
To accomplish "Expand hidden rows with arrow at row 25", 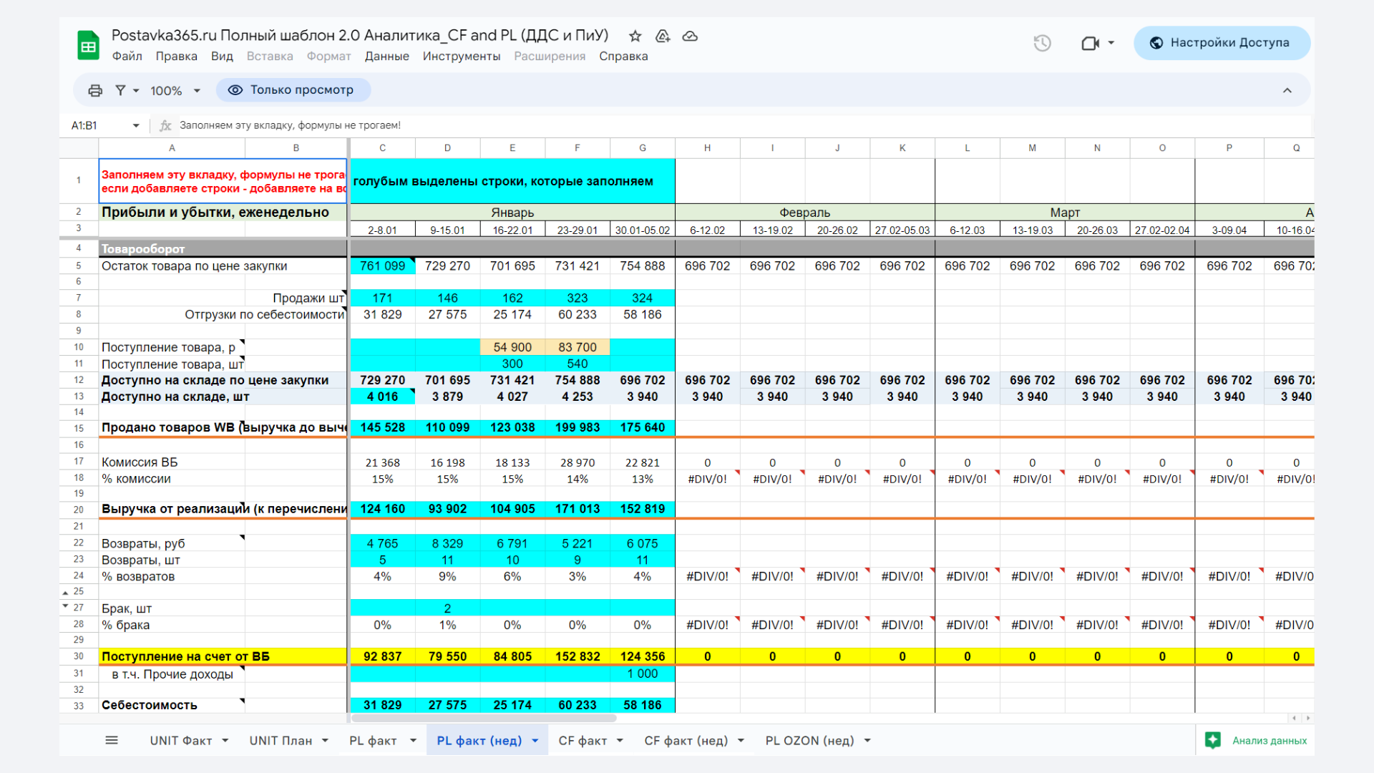I will click(x=65, y=593).
